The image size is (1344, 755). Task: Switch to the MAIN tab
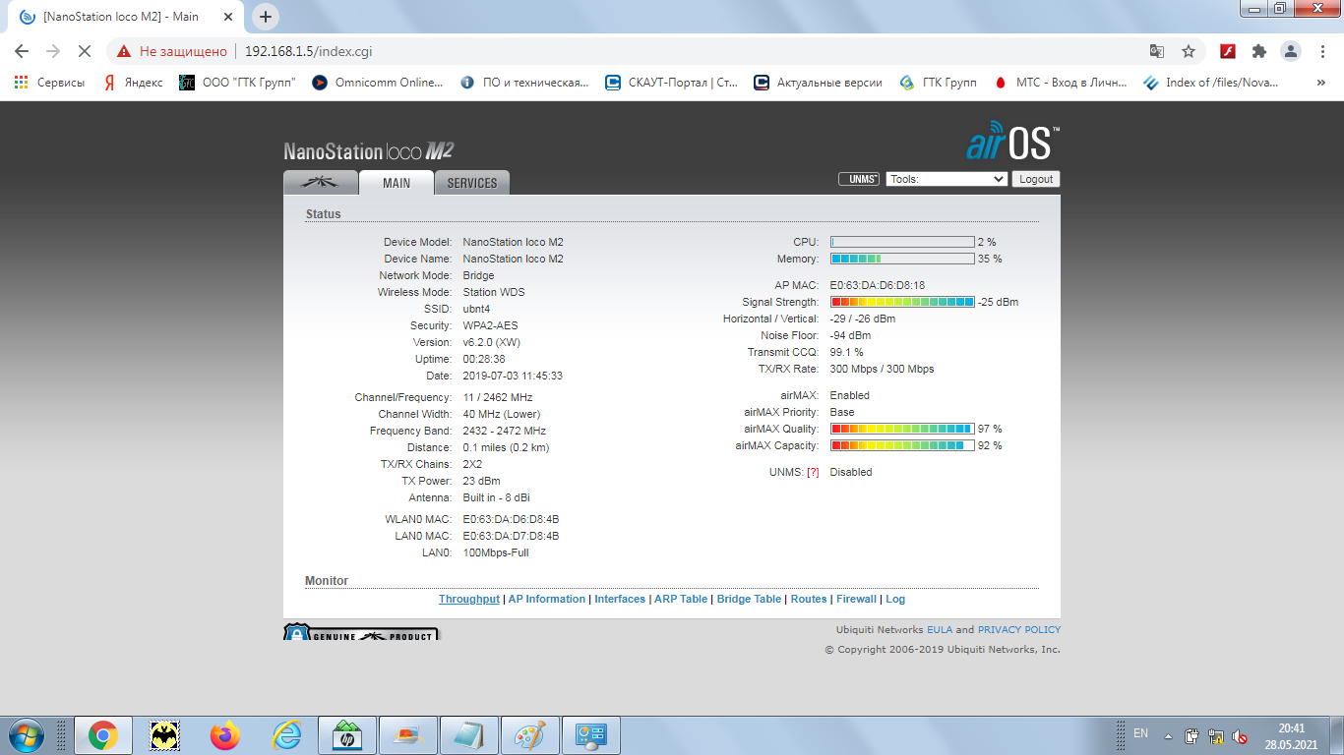(x=397, y=183)
